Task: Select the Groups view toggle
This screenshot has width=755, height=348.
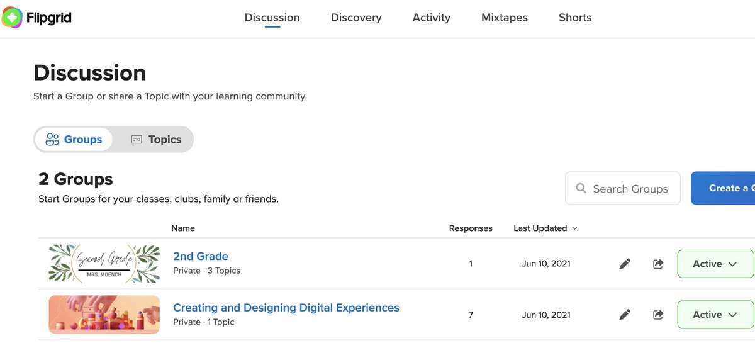Action: click(x=74, y=140)
